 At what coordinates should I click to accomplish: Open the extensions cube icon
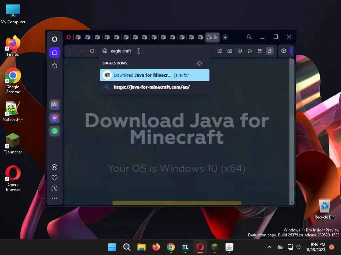(x=284, y=51)
